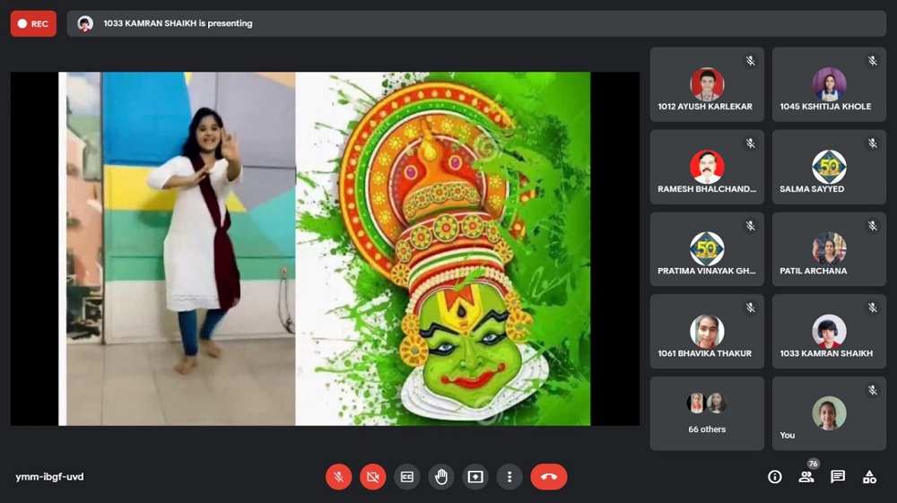Unmute the microphone button

point(338,477)
